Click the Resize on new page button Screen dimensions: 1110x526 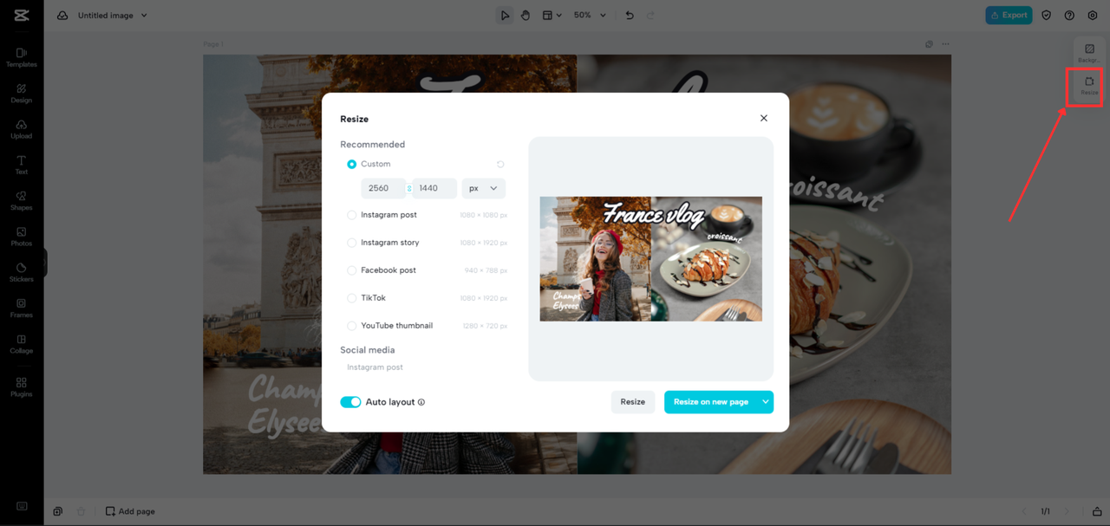tap(711, 402)
